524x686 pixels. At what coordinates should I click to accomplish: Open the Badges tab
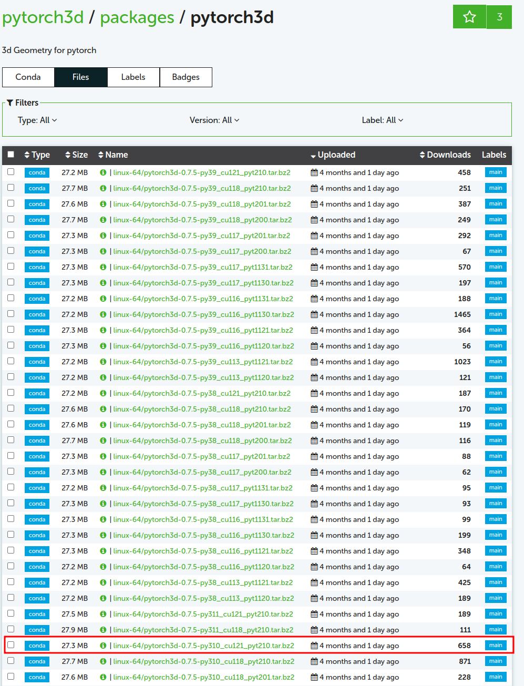186,77
